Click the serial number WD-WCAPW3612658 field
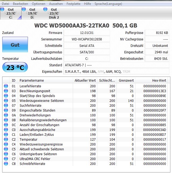The height and width of the screenshot is (173, 172). [87, 39]
